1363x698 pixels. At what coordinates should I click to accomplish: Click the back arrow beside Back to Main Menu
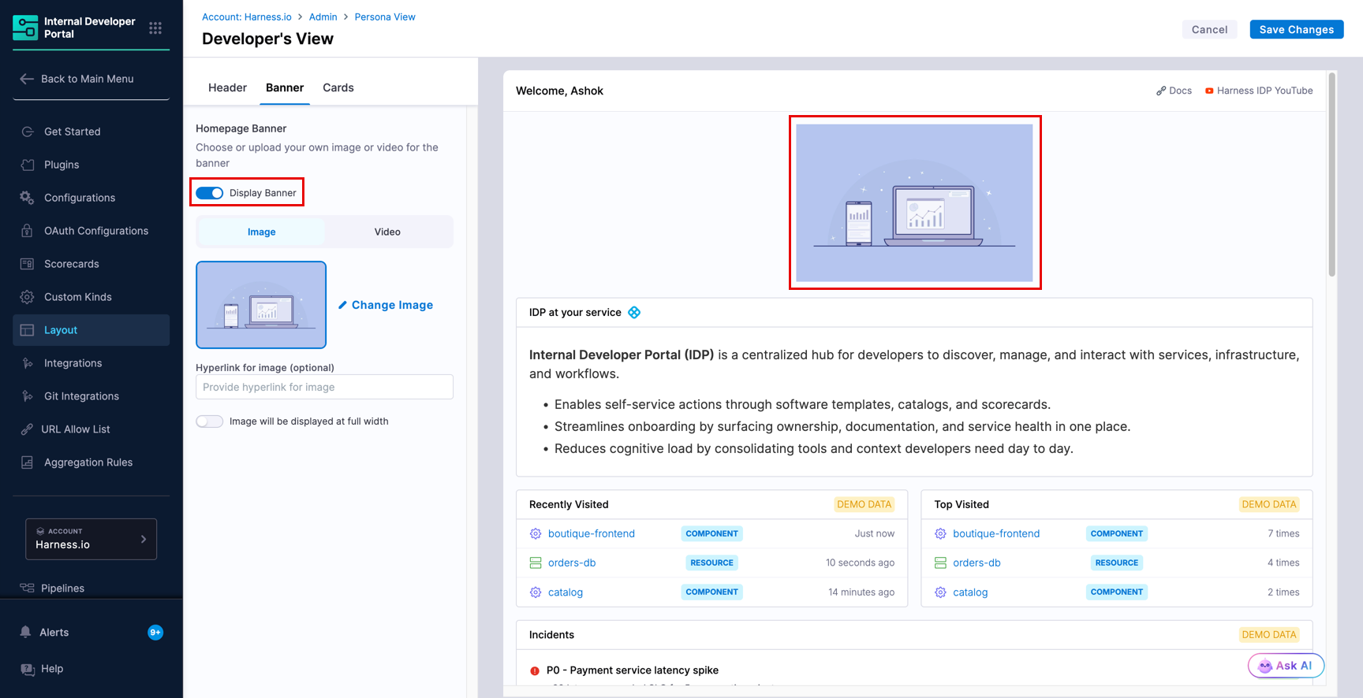click(27, 79)
